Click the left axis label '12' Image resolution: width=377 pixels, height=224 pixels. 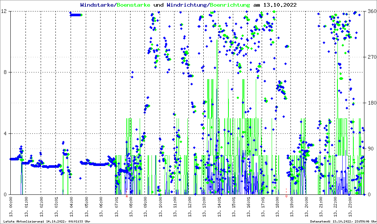click(x=4, y=11)
